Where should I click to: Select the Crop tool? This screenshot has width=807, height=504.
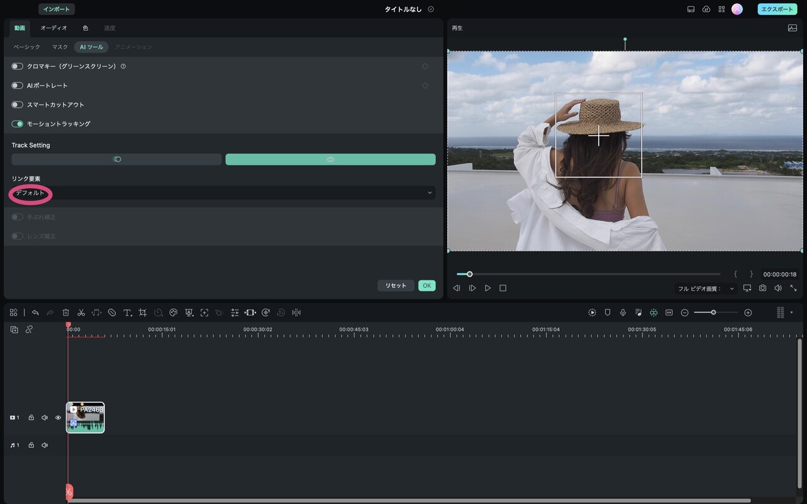[x=142, y=312]
